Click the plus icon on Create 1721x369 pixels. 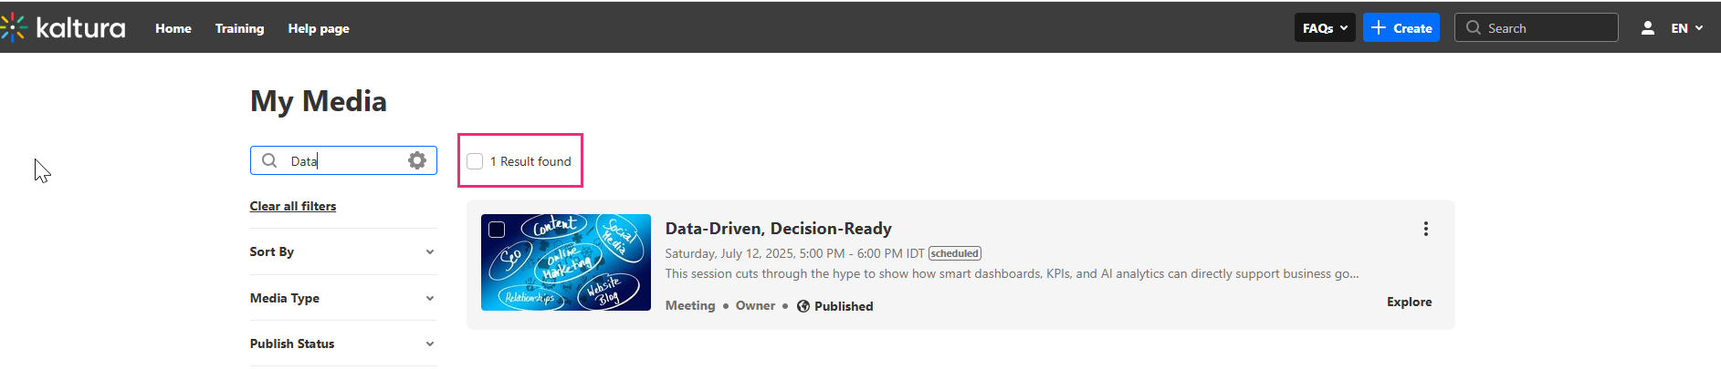(x=1379, y=28)
